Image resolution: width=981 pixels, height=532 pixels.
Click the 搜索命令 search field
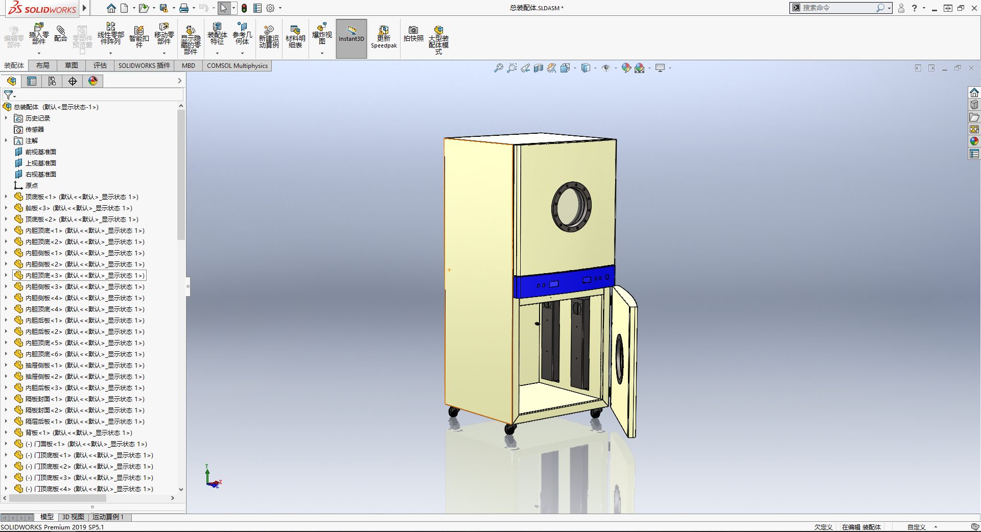point(839,8)
